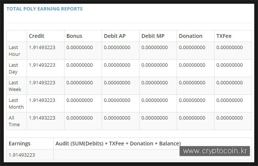Select Debit AP value in All Time row
Screen dimensions: 258x166
(x=117, y=118)
